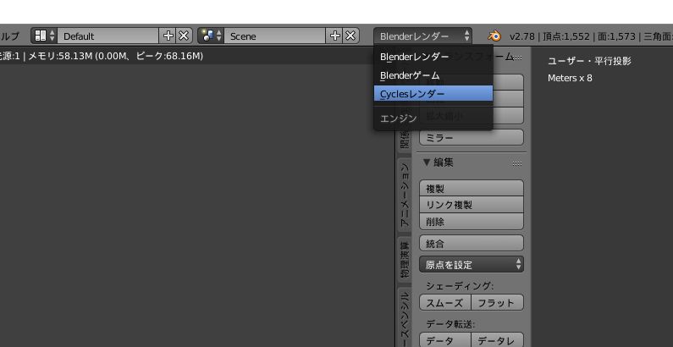The image size is (673, 347).
Task: Click the リンク複製 button
Action: (x=472, y=205)
